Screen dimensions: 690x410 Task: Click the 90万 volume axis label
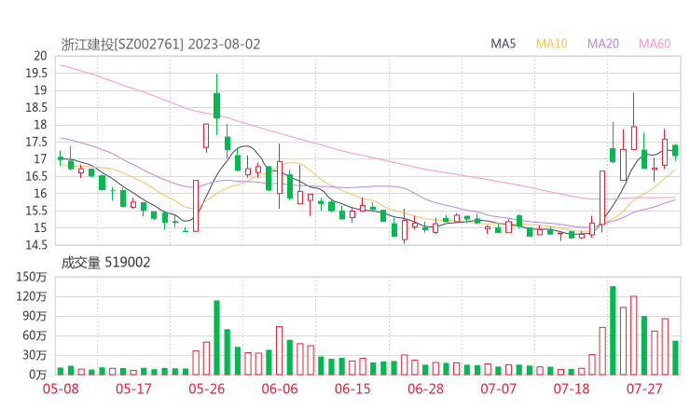click(34, 316)
